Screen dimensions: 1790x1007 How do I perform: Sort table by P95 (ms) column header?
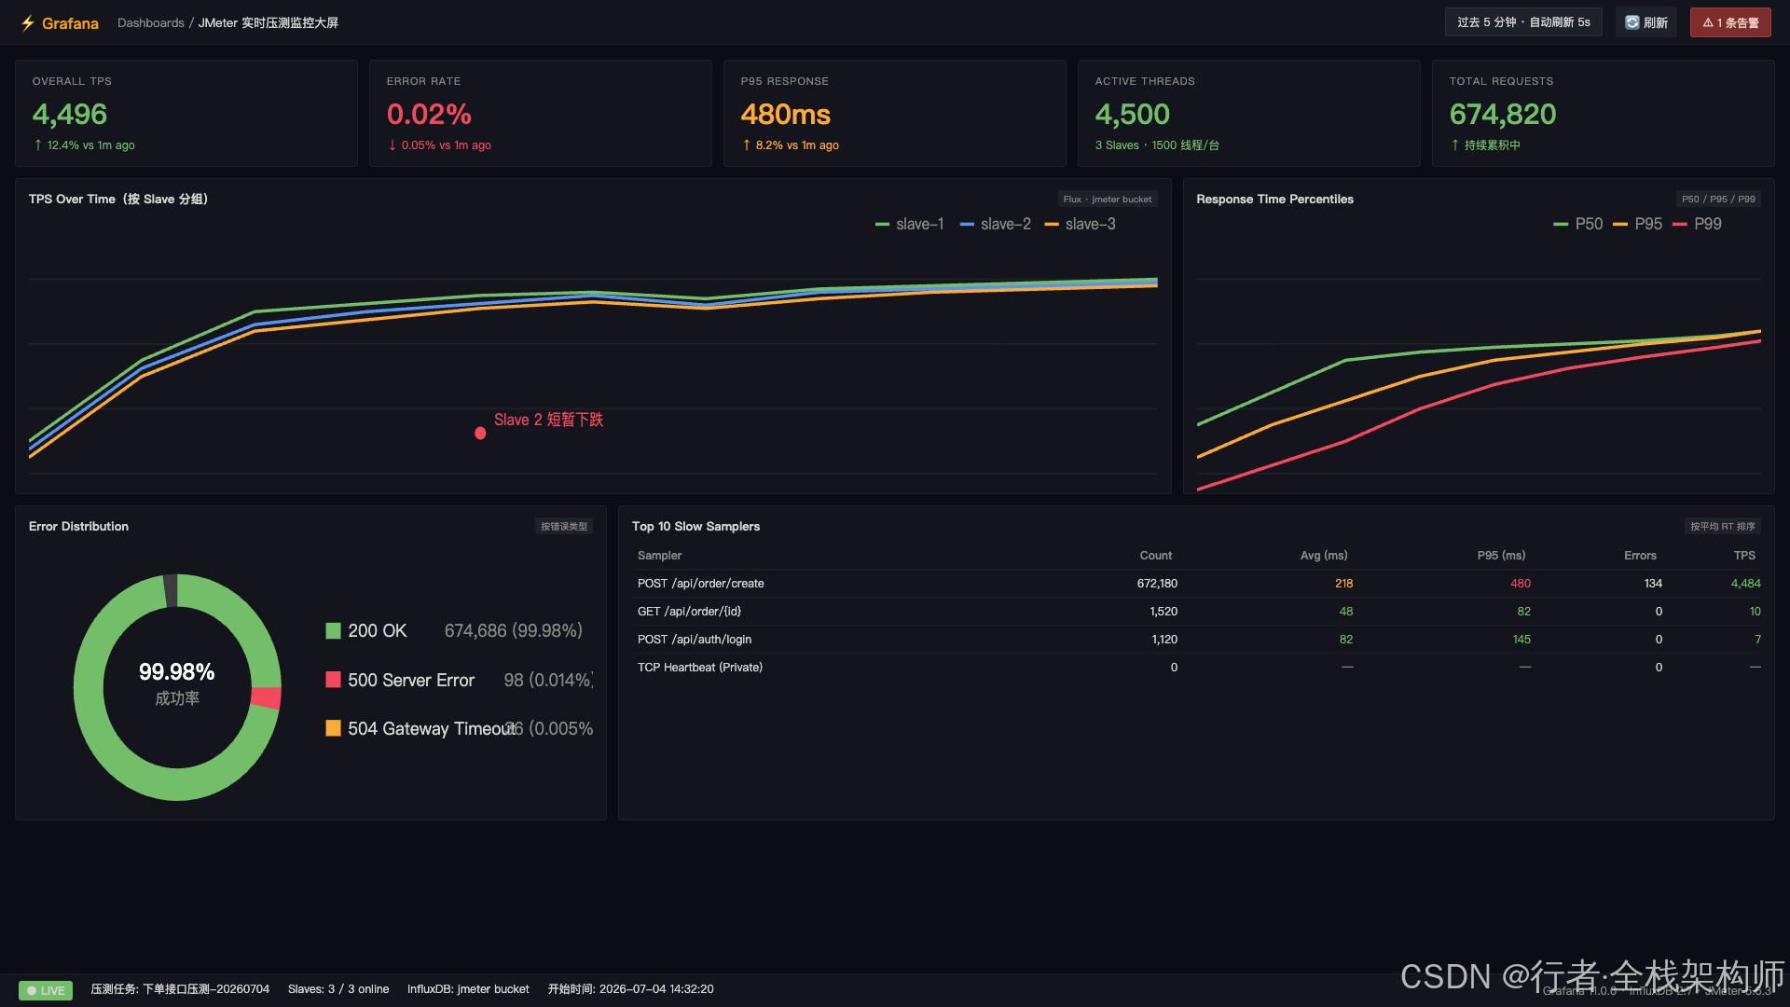[x=1501, y=556]
